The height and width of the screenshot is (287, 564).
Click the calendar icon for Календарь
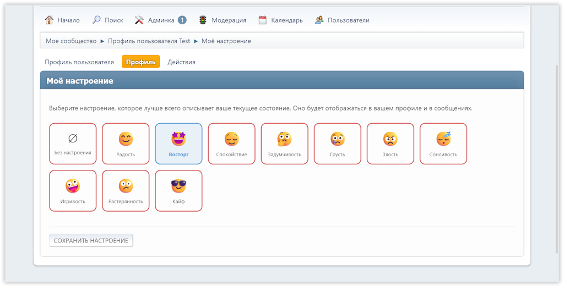263,20
